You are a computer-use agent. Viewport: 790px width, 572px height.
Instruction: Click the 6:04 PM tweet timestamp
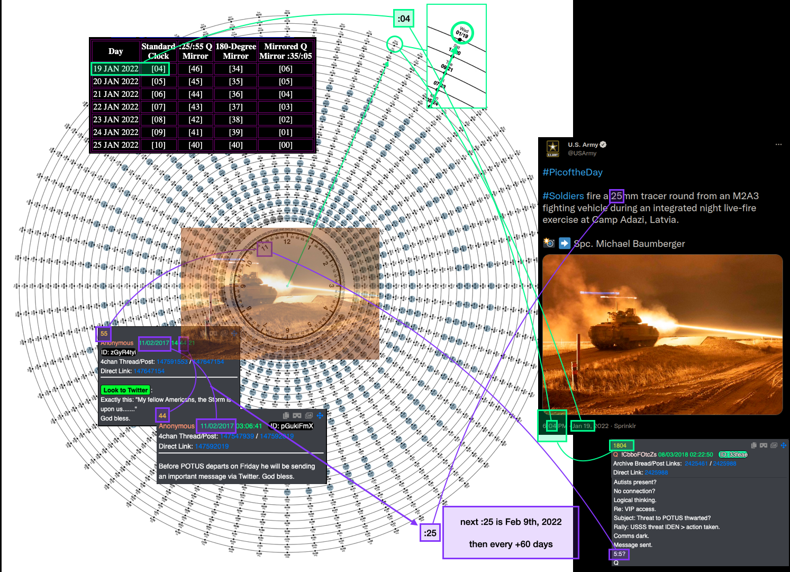555,426
